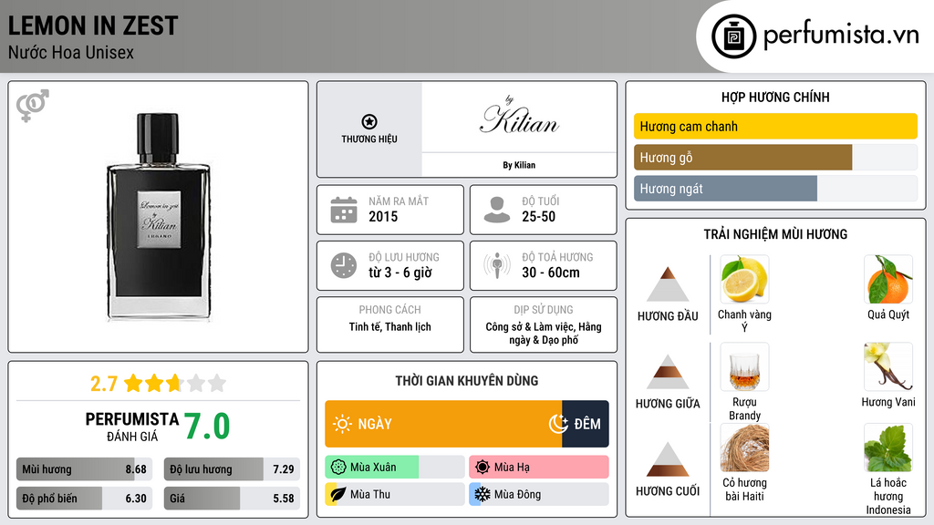Select the Mùa Xuân season bar

pos(394,468)
